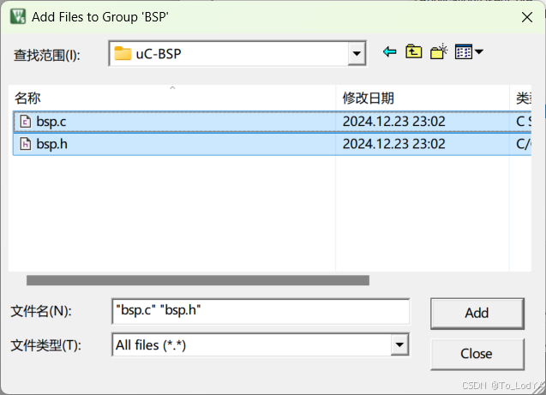The image size is (546, 395).
Task: Select the bsp.h file name
Action: (52, 144)
